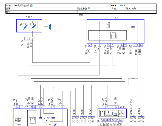Select the 通风/加热 function cell

(x=141, y=8)
